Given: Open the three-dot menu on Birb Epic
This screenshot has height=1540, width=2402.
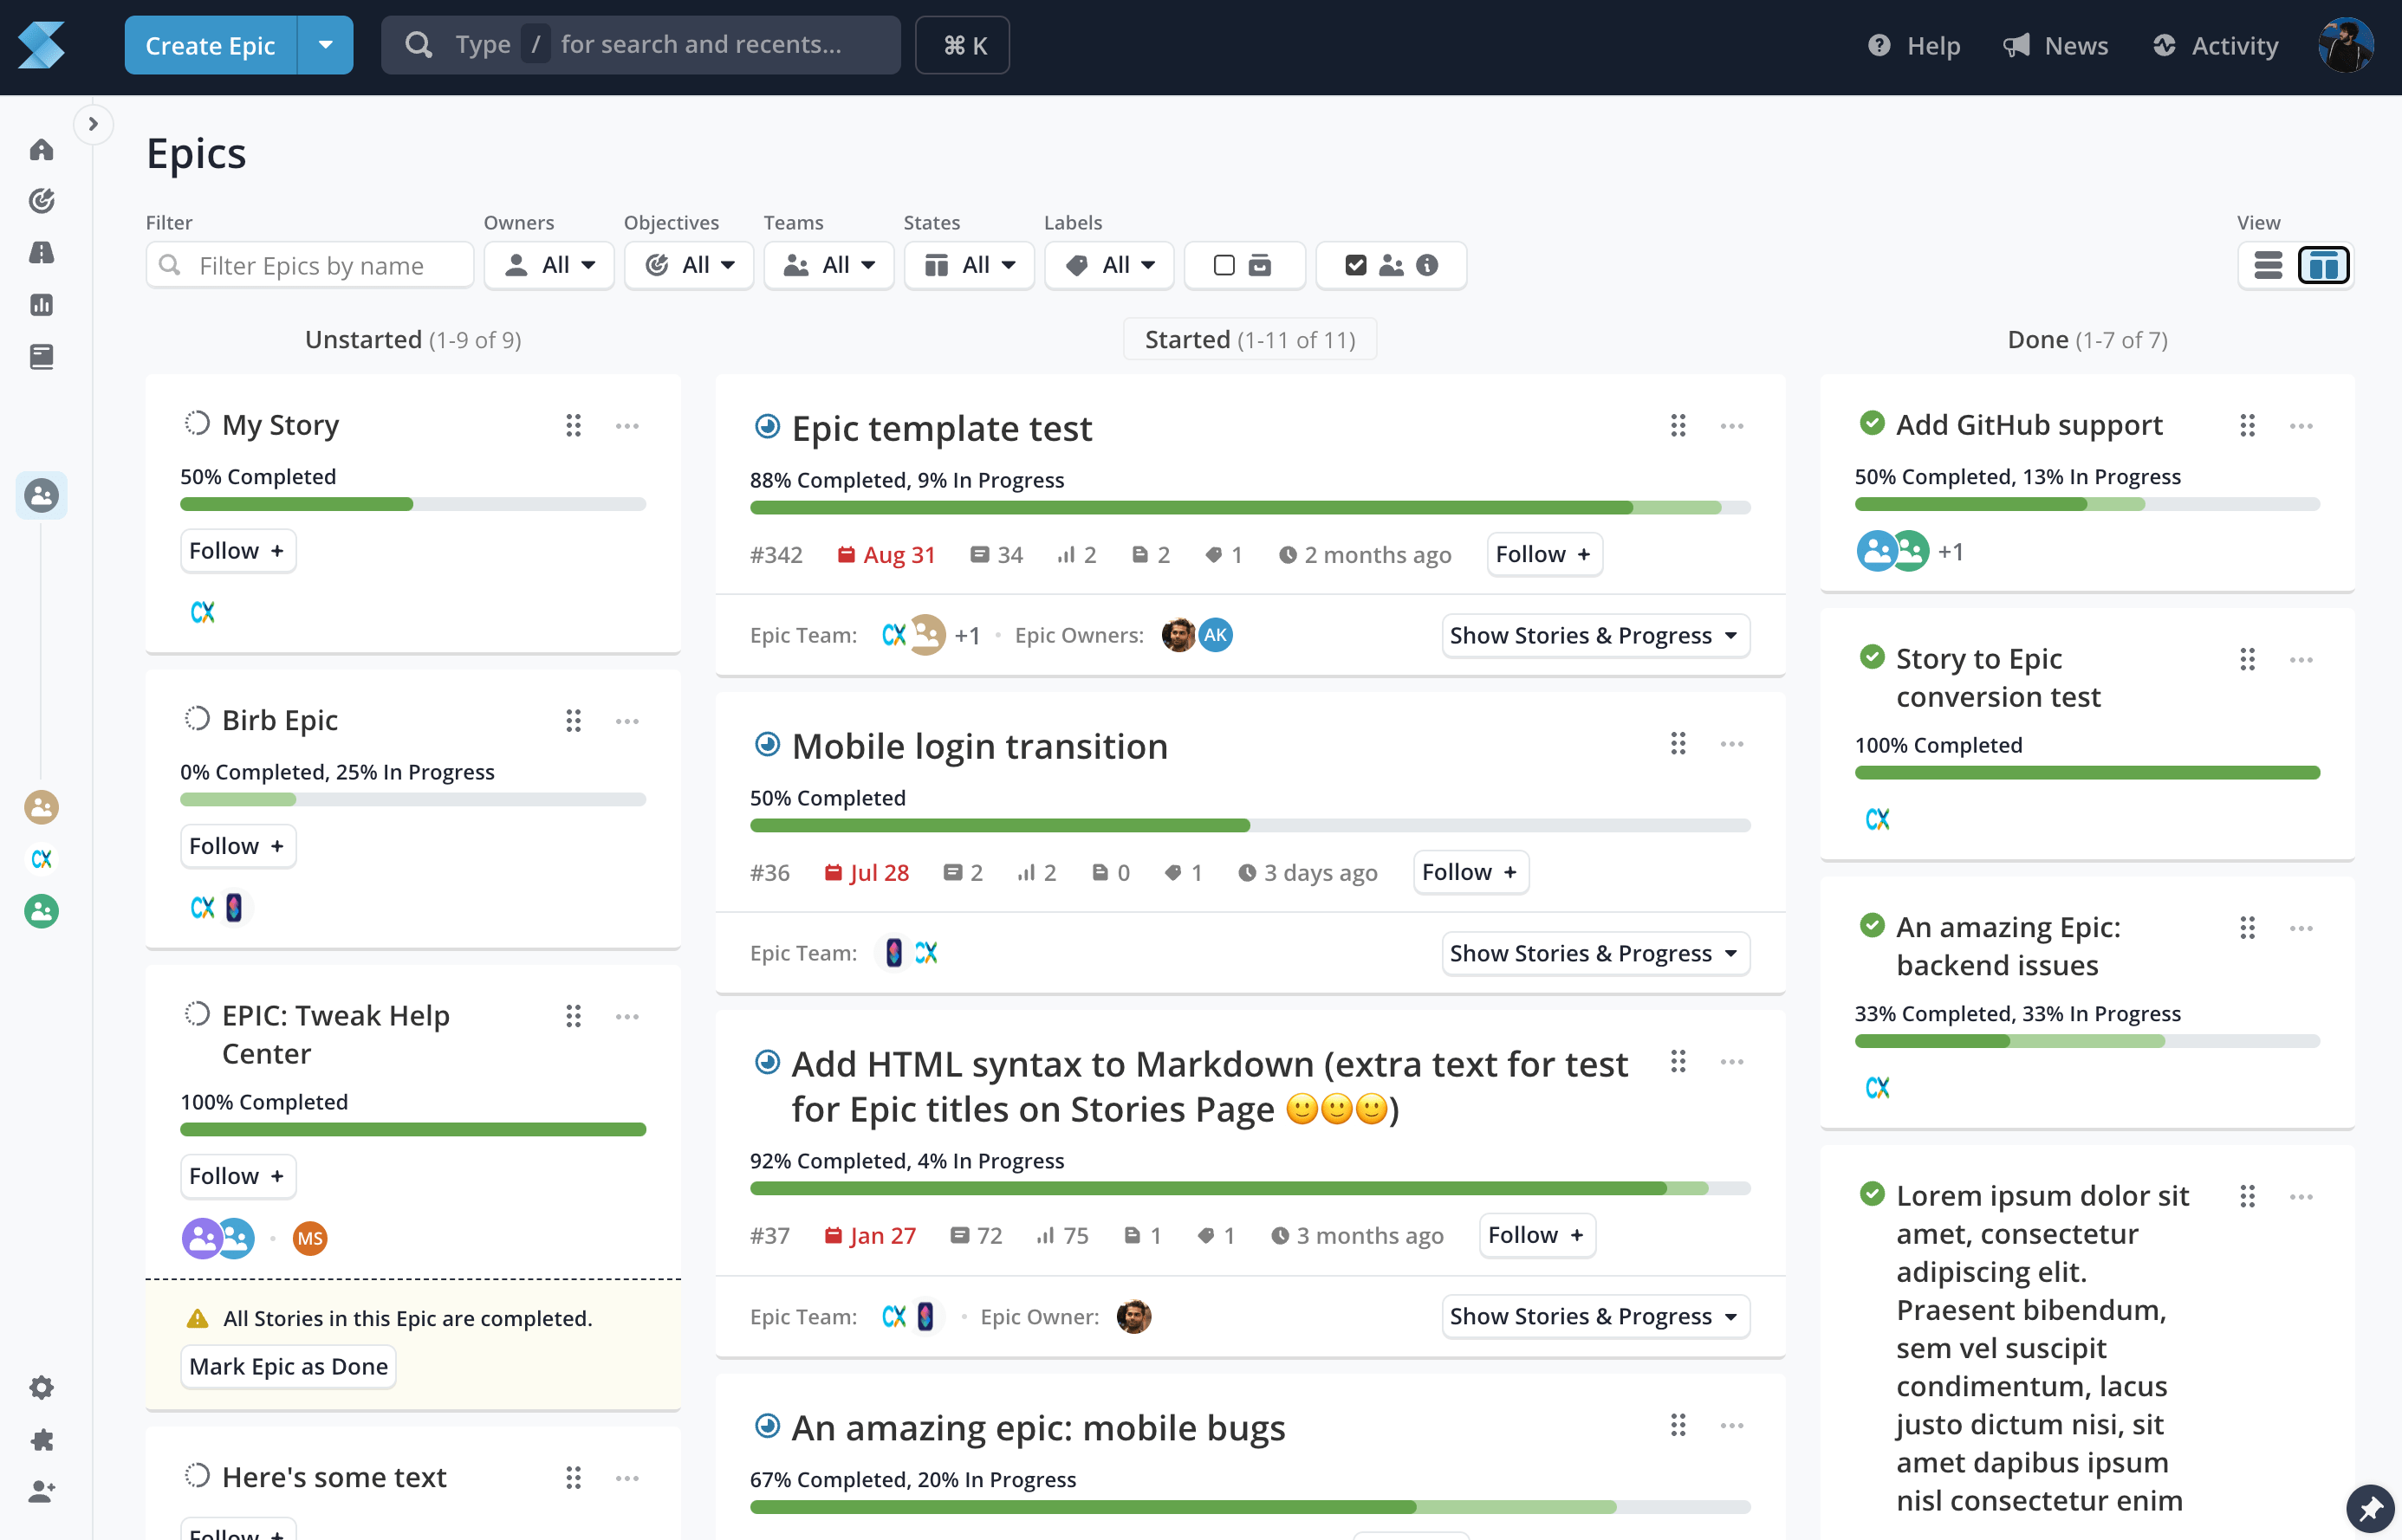Looking at the screenshot, I should tap(627, 721).
